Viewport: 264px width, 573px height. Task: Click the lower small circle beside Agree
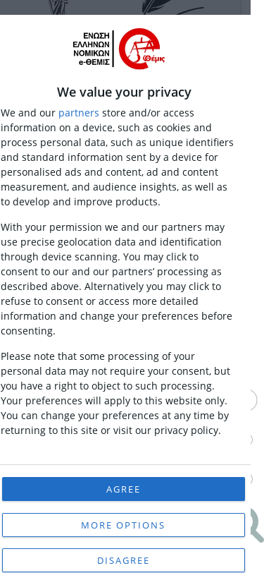(251, 478)
